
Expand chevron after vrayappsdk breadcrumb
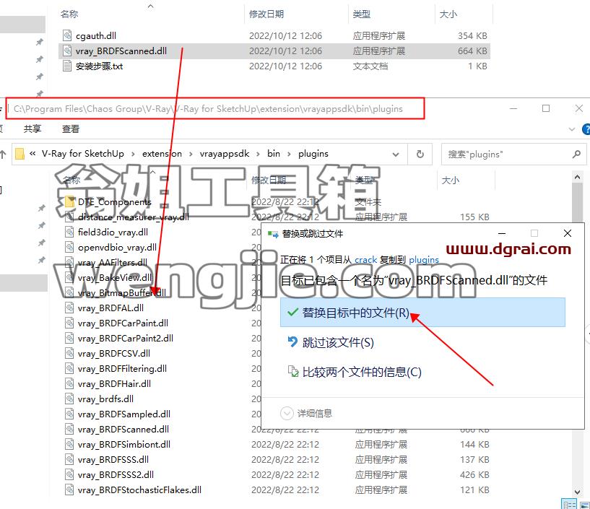point(258,154)
